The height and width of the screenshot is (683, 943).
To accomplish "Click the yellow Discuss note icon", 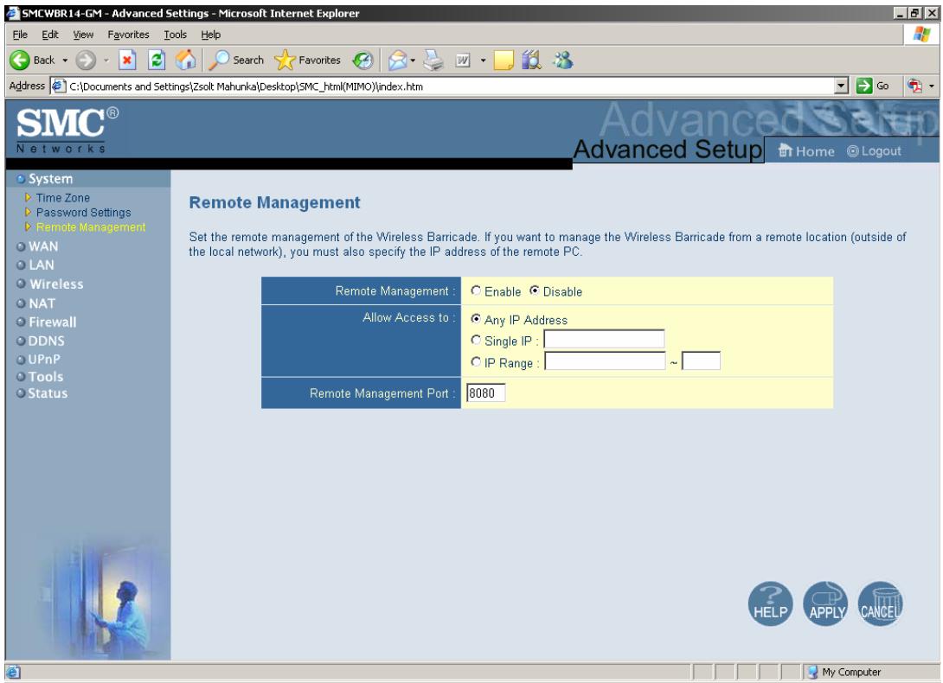I will [x=504, y=61].
